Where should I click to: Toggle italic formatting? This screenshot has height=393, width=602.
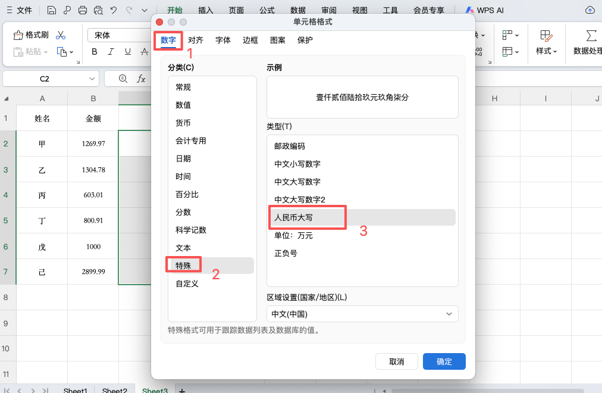click(109, 52)
